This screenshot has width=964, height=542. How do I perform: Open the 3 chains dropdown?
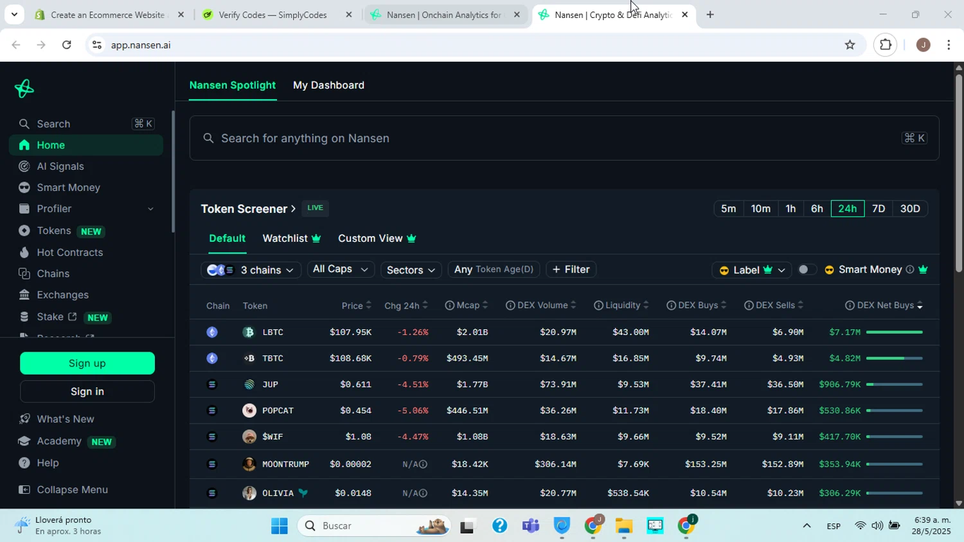tap(251, 270)
